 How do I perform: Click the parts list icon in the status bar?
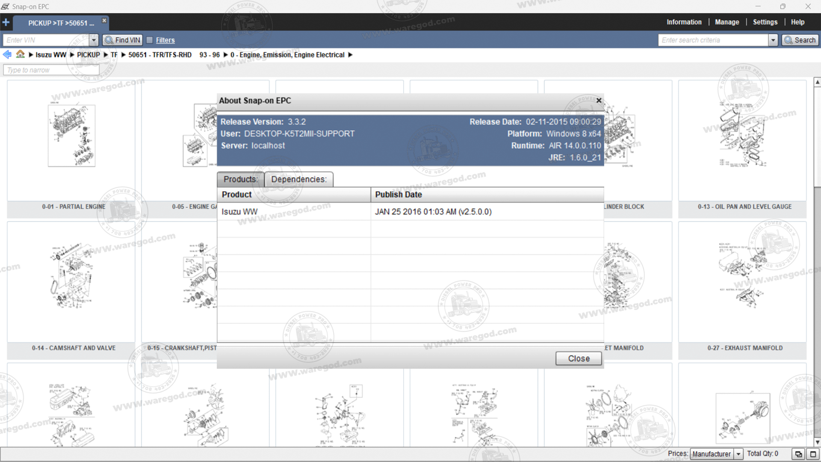click(x=798, y=454)
